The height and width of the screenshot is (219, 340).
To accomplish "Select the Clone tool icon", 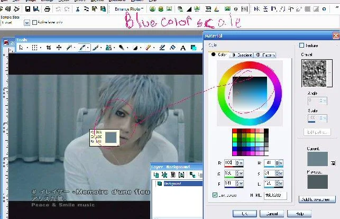I will 108,48.
